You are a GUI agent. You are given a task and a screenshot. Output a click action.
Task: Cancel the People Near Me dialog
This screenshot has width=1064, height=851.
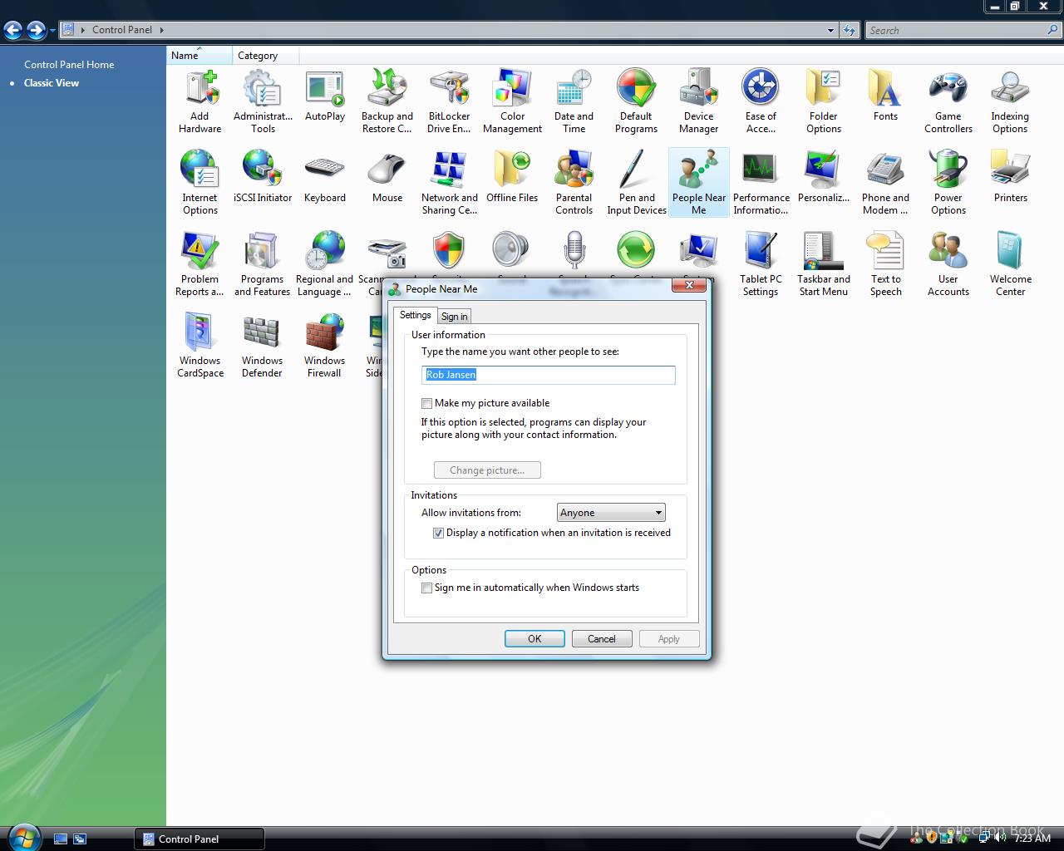pyautogui.click(x=602, y=638)
